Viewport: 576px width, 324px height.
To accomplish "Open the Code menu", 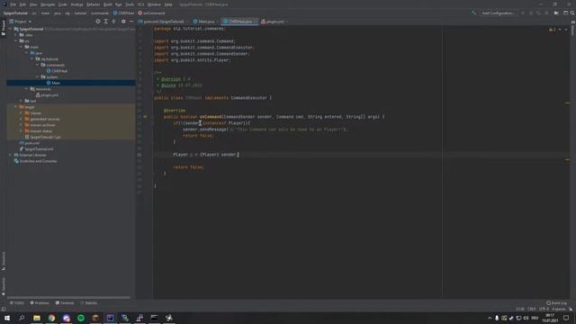I will tap(63, 4).
